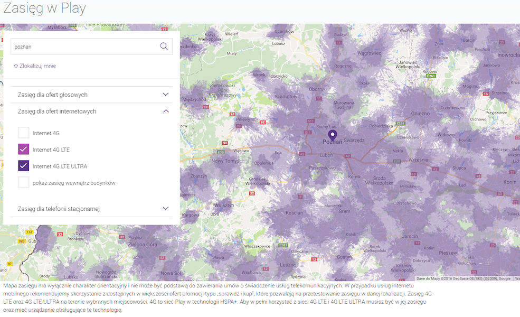Viewport: 520px width, 317px height.
Task: Click the Zlokalizuj mnie link
Action: pos(37,66)
